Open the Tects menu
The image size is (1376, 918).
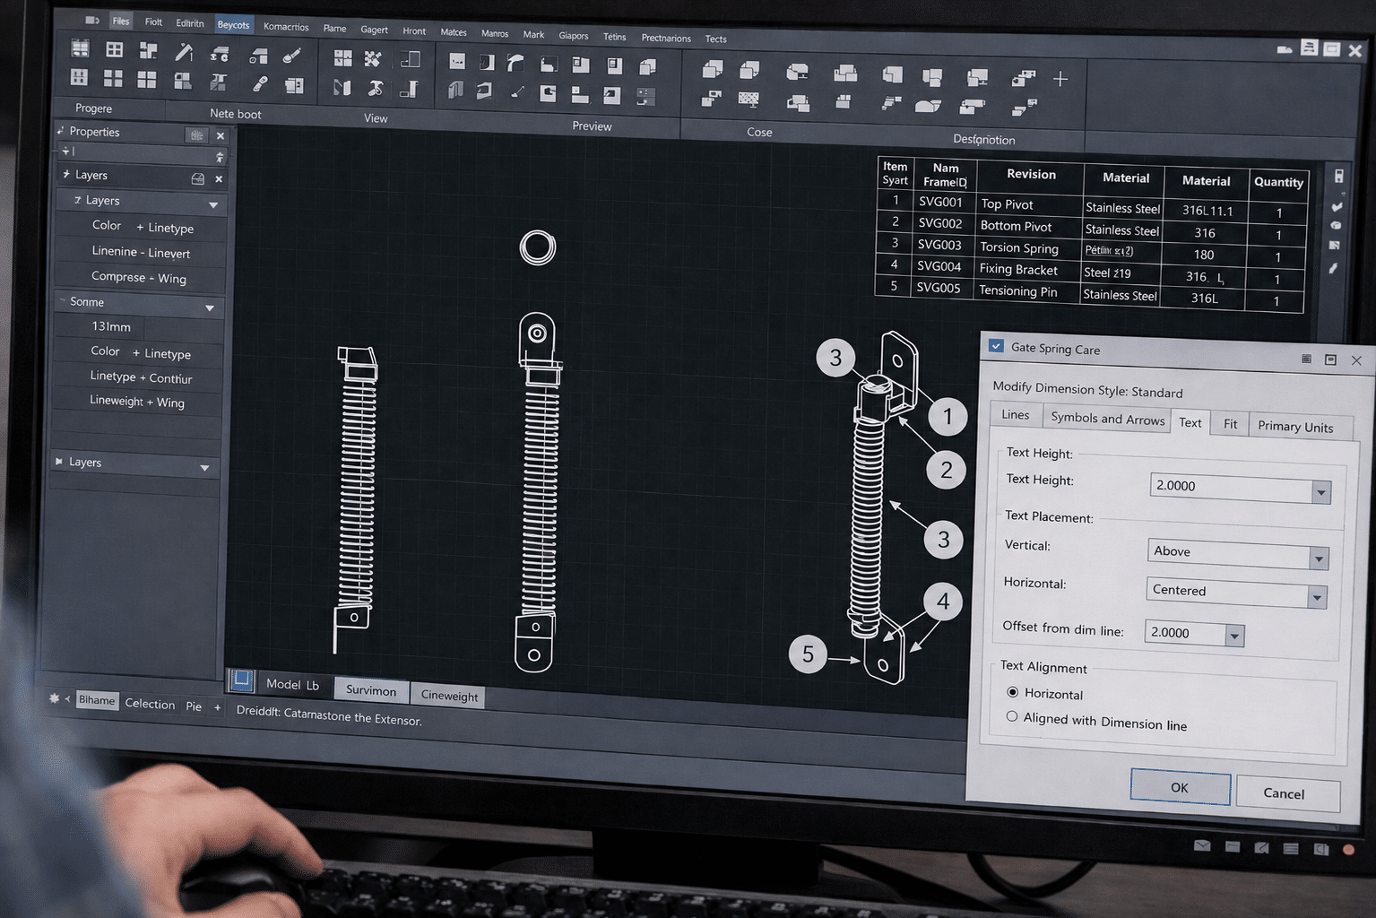click(715, 39)
